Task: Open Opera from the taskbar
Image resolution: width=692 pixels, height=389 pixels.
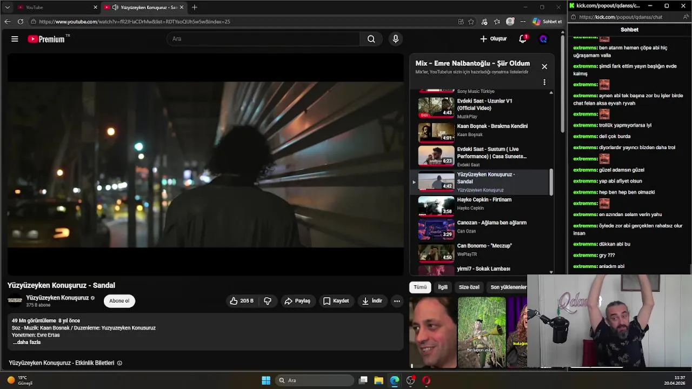Action: point(427,380)
